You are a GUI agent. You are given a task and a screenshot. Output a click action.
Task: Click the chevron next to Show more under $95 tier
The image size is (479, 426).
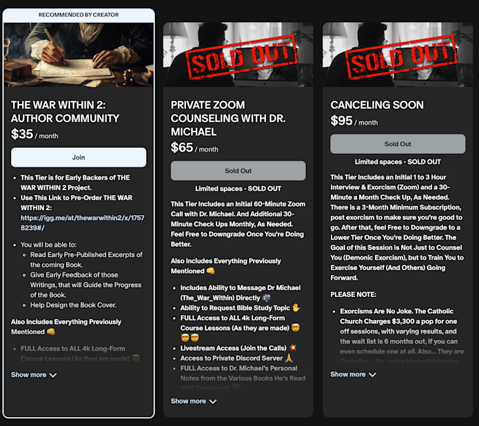pos(372,375)
